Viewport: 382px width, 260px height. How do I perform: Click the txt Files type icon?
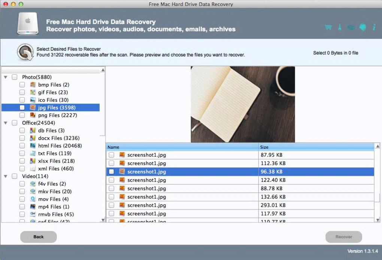pyautogui.click(x=33, y=153)
